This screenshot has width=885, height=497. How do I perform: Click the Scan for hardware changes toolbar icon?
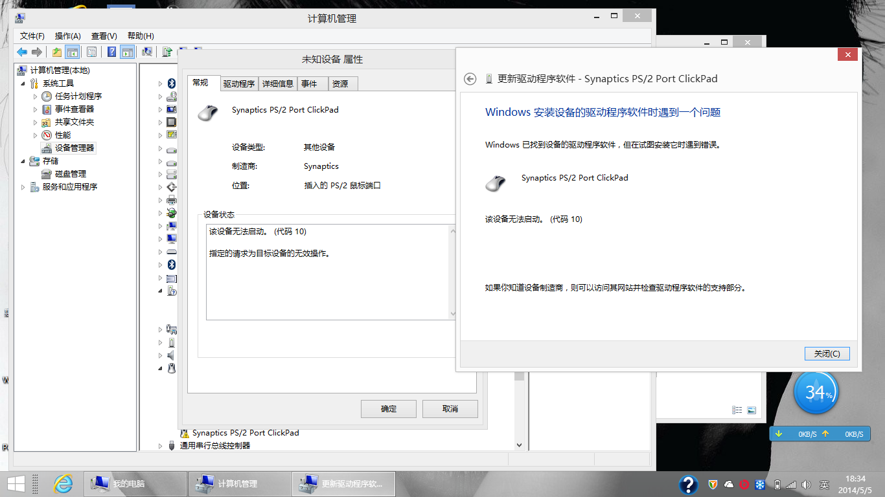pyautogui.click(x=147, y=52)
